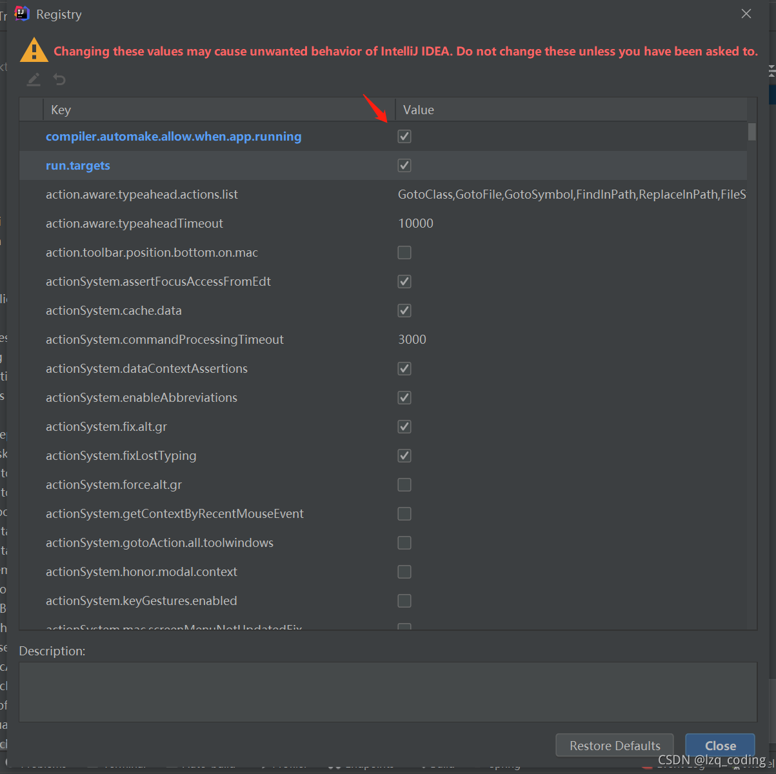Uncheck actionSystem.dataContextAssertions checkbox

(404, 369)
